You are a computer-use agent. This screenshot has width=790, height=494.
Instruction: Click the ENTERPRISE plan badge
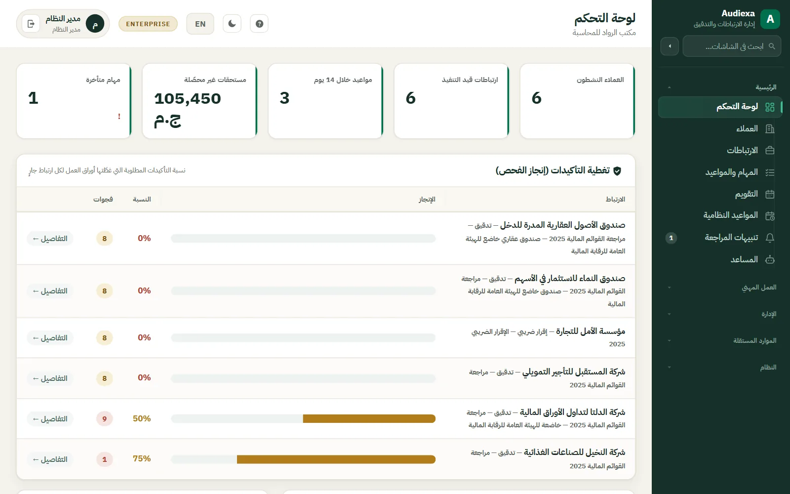pyautogui.click(x=148, y=24)
